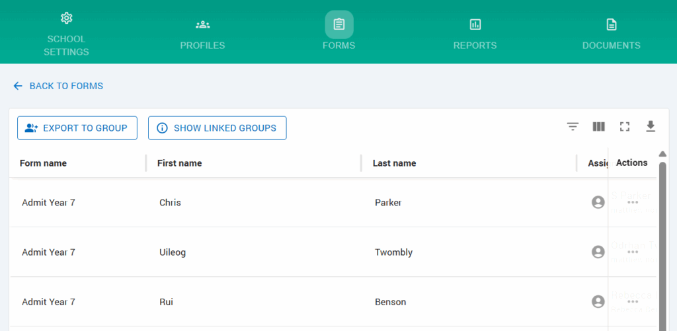Sort by the First name column header

(180, 163)
